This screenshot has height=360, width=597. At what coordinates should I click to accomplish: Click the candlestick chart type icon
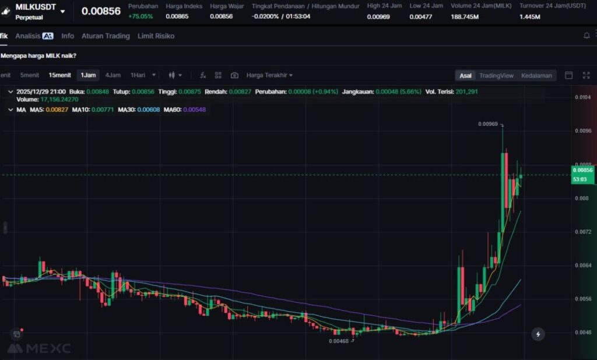coord(172,75)
